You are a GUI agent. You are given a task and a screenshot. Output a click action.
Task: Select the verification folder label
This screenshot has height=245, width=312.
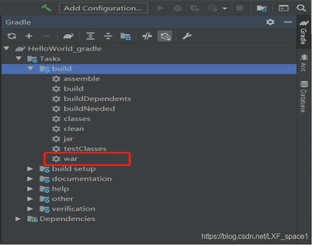(x=74, y=209)
